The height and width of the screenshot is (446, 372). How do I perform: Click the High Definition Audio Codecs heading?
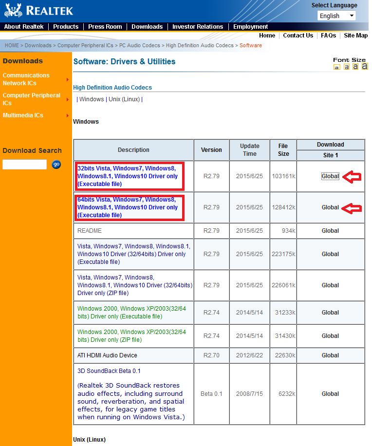[x=112, y=87]
